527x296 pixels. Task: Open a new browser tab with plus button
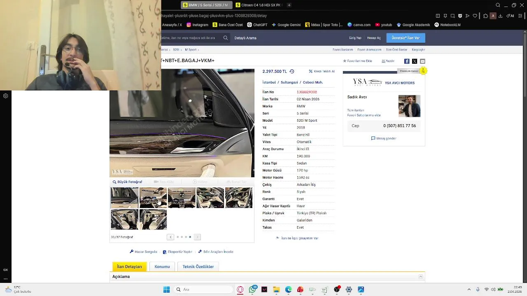[x=289, y=5]
